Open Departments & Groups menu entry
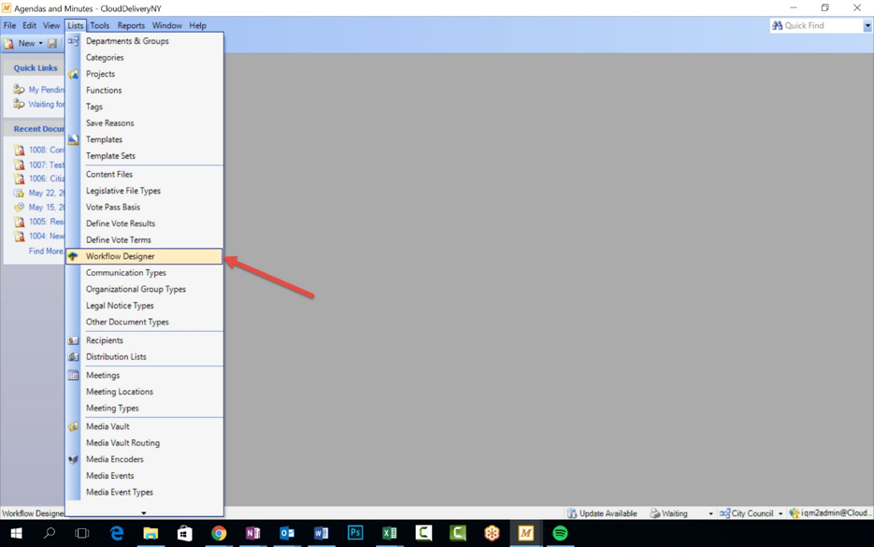The width and height of the screenshot is (874, 547). click(x=144, y=41)
